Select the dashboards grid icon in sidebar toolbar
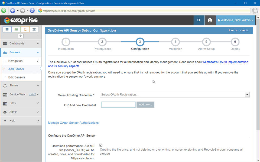Viewport: 260px width, 162px height. click(x=7, y=29)
